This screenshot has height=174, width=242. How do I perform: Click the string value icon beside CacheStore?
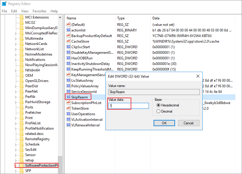[x=68, y=41]
